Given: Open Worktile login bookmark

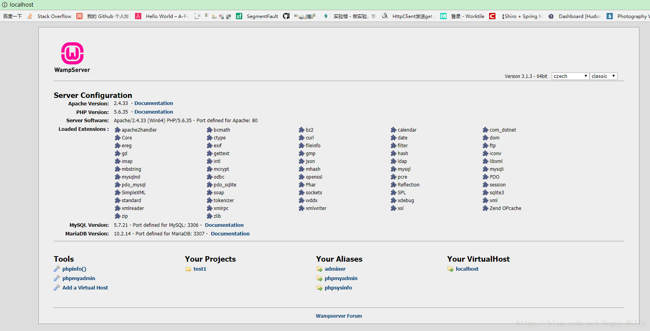Looking at the screenshot, I should [462, 16].
